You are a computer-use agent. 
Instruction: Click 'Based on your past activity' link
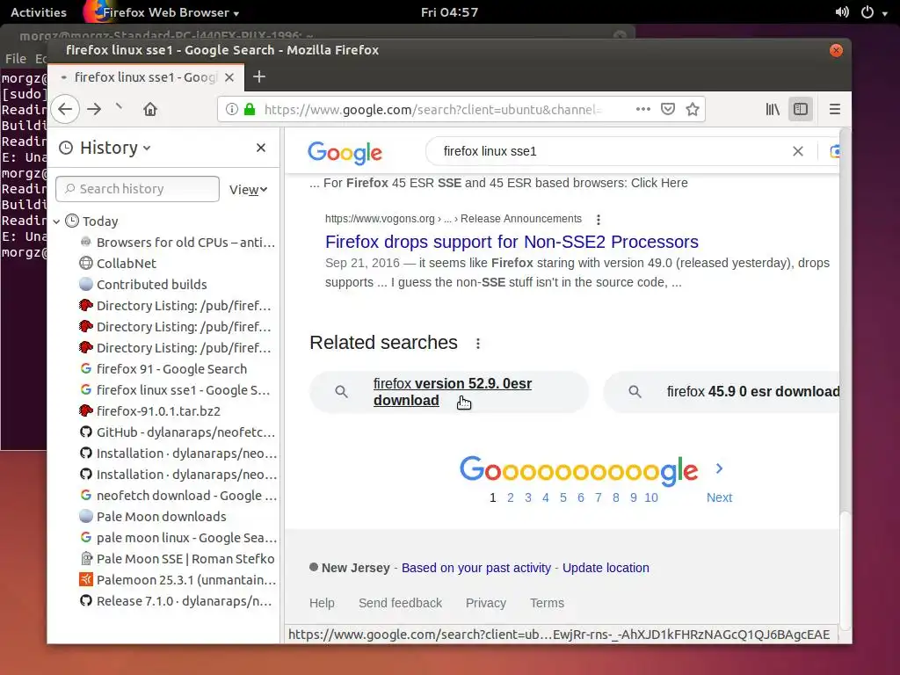pos(475,568)
